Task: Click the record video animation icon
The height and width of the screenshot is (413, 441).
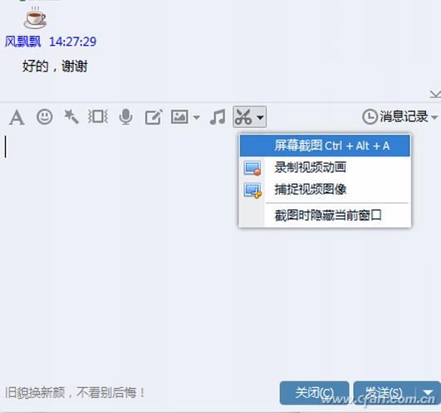Action: 252,168
